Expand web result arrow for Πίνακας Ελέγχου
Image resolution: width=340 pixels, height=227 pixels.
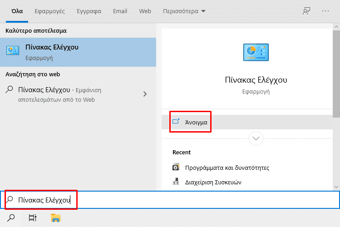(x=145, y=94)
